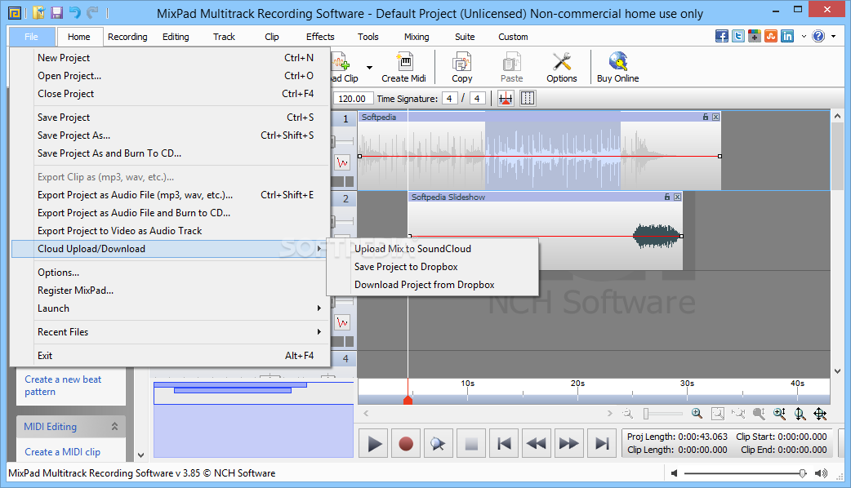The width and height of the screenshot is (851, 488).
Task: Click Facebook share icon
Action: pyautogui.click(x=722, y=37)
